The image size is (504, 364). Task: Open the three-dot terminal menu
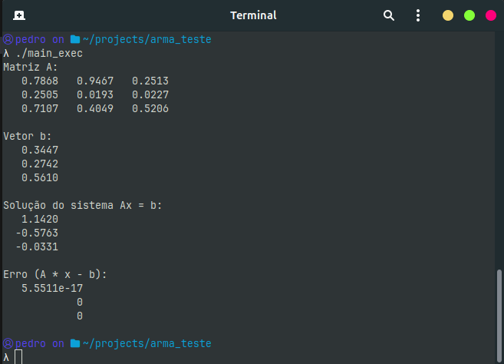tap(418, 15)
